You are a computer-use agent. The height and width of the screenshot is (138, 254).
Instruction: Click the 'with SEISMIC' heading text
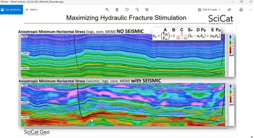[x=146, y=80]
